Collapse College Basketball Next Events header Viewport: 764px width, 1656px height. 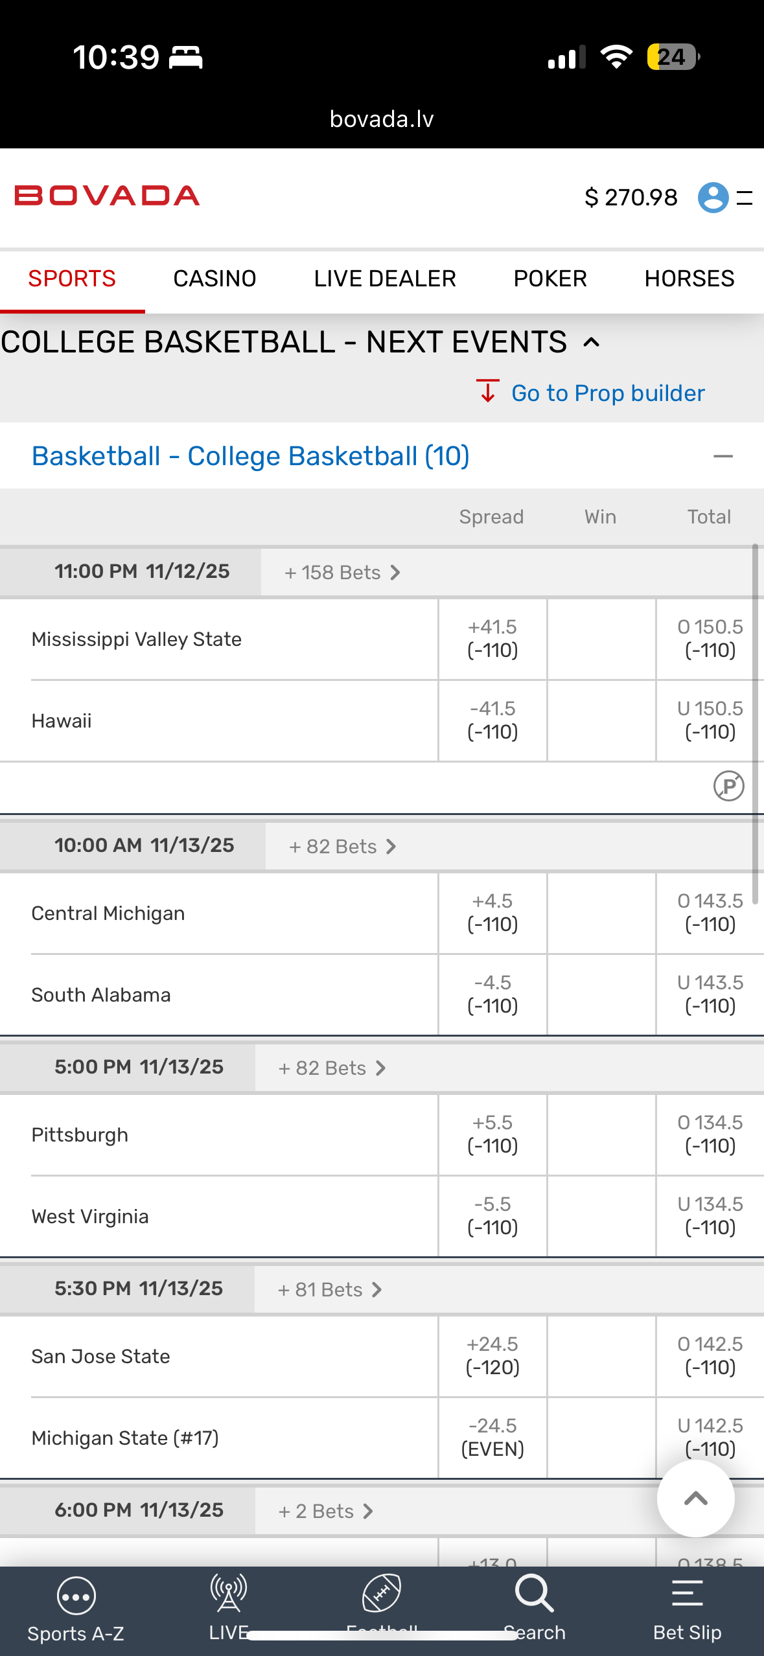pos(592,342)
